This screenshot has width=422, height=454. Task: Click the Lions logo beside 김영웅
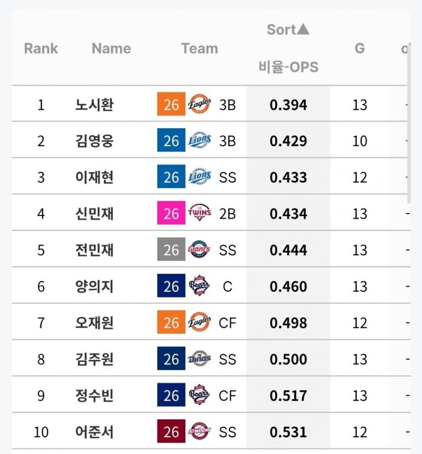(200, 141)
